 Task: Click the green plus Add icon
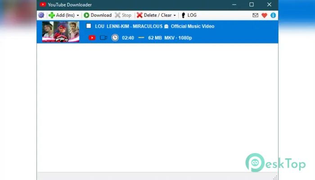point(52,15)
